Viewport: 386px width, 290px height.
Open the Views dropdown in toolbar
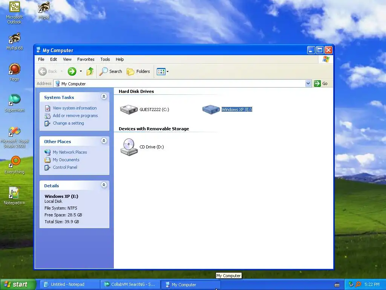[x=163, y=71]
